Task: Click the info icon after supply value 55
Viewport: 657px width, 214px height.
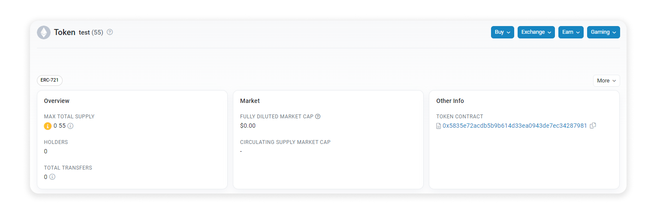Action: point(70,126)
